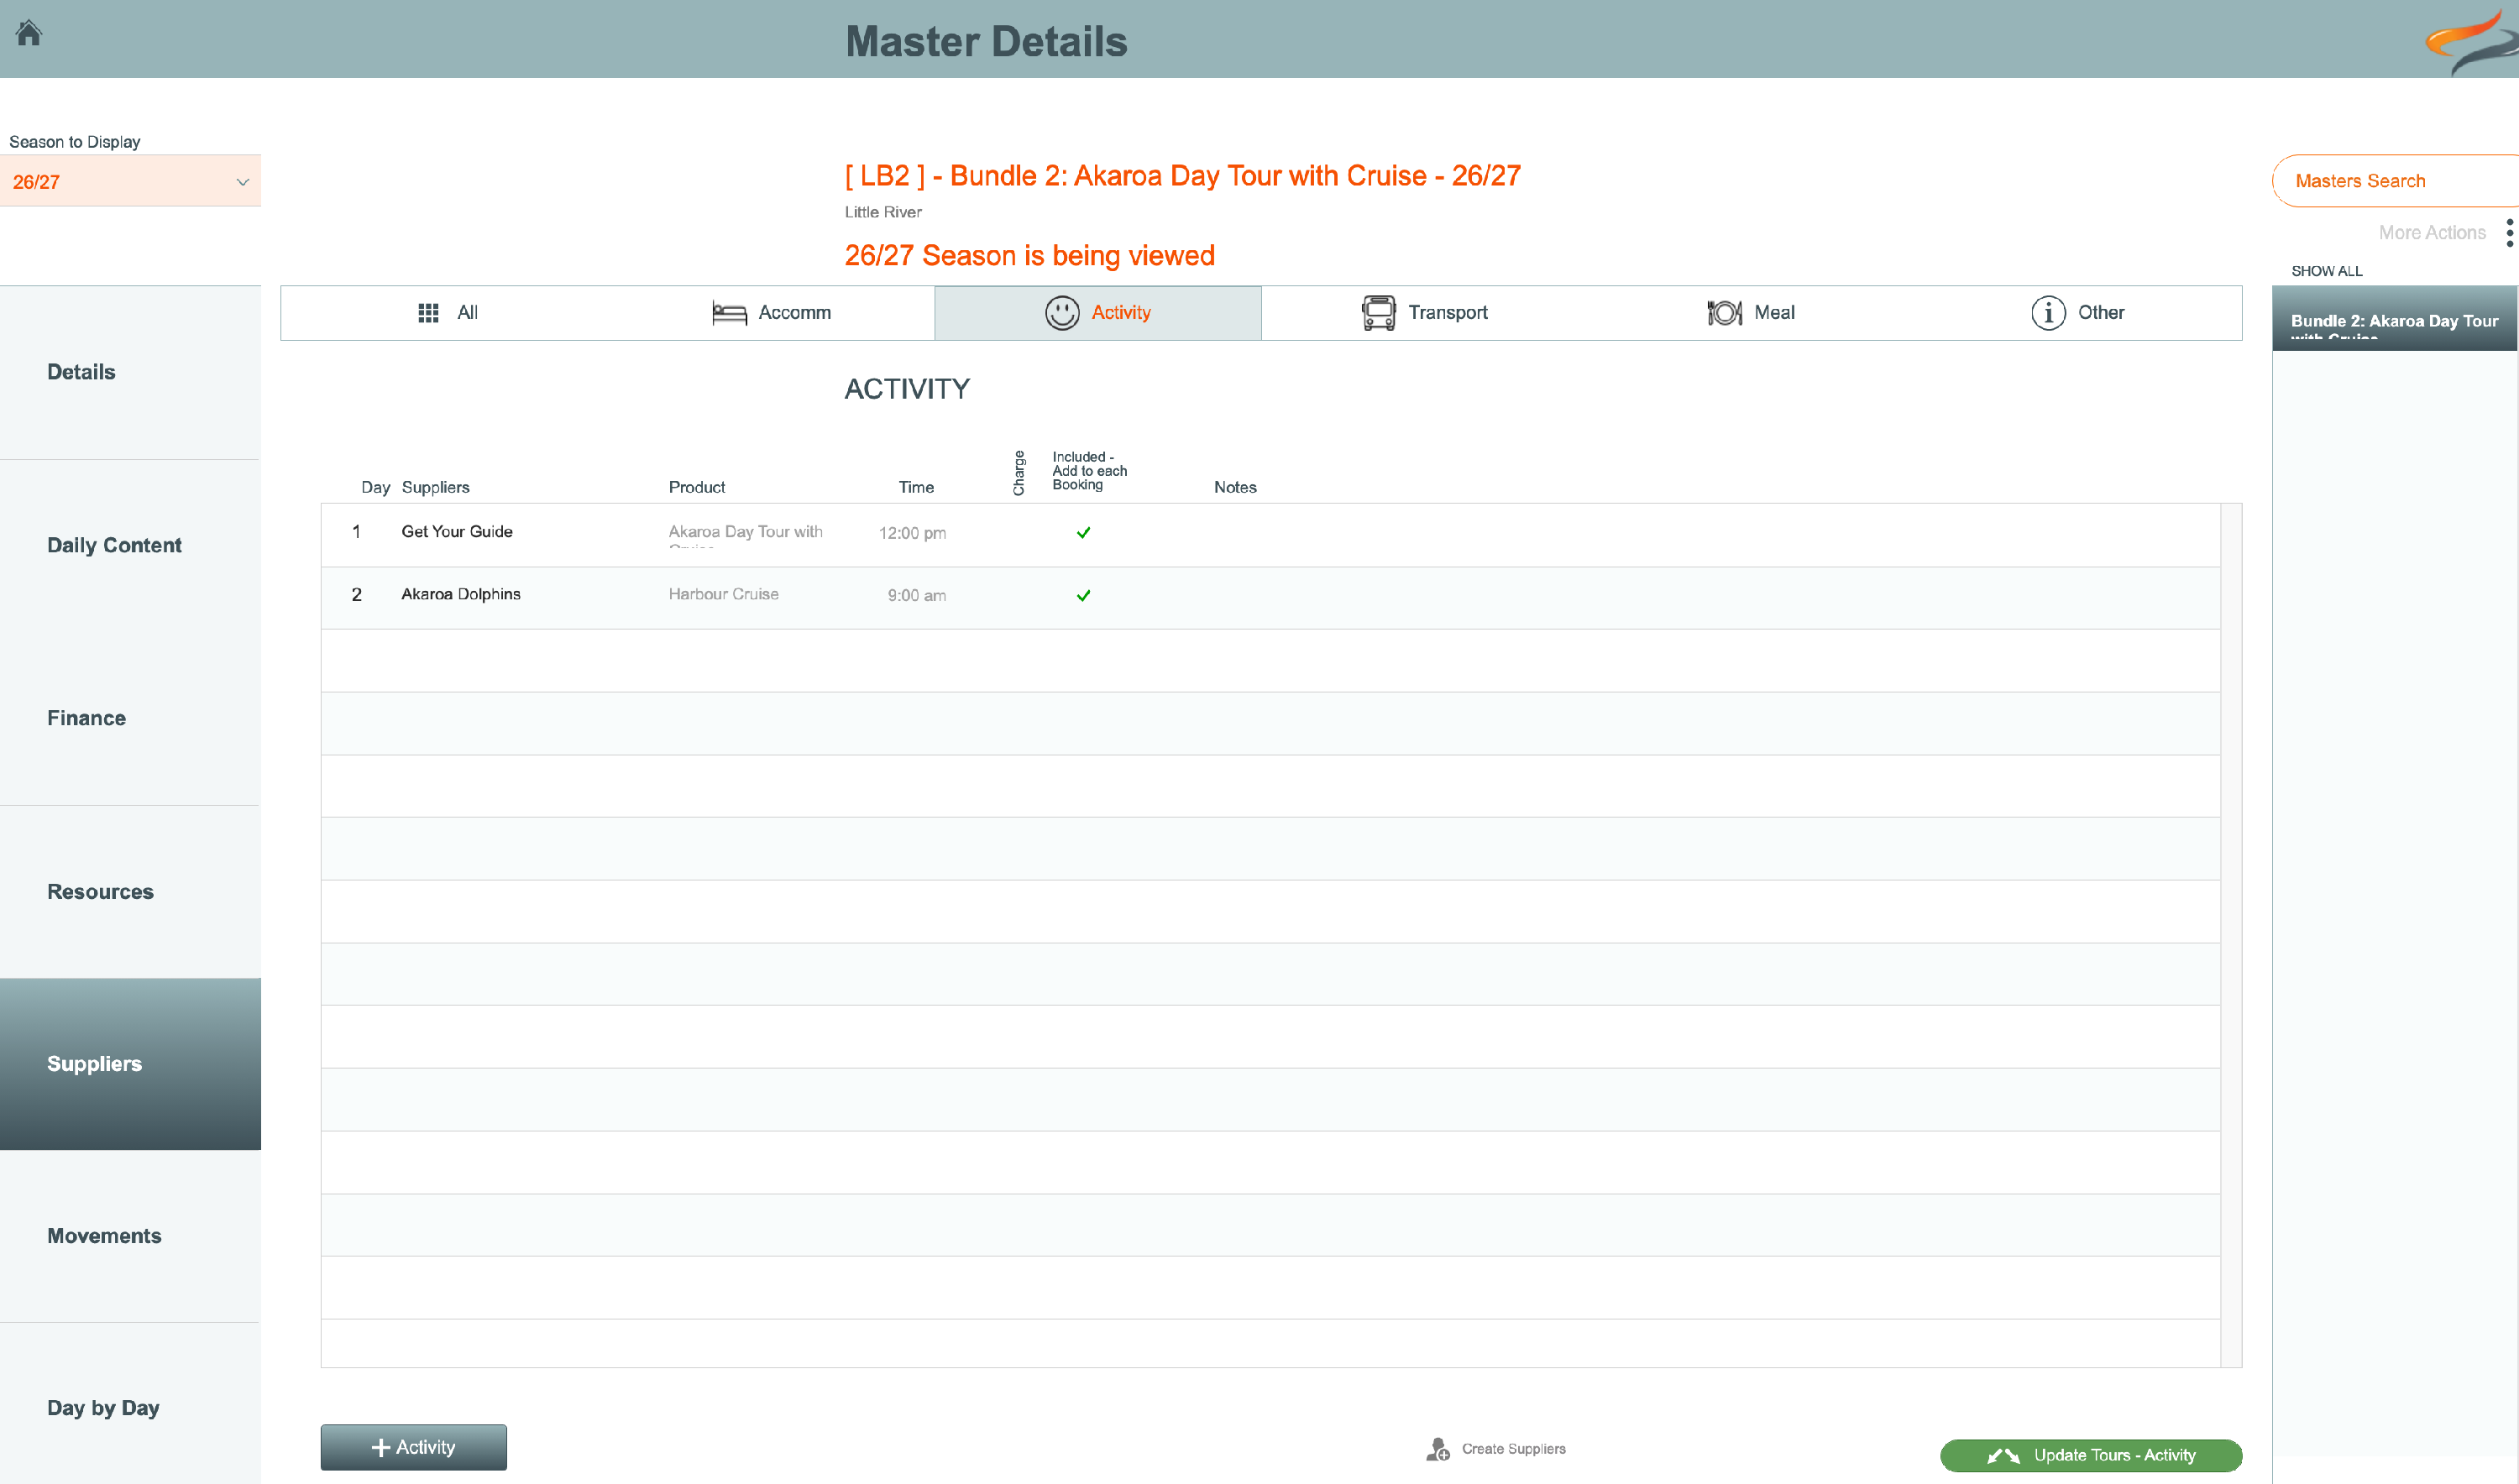This screenshot has width=2519, height=1484.
Task: Go to the home screen icon
Action: (29, 33)
